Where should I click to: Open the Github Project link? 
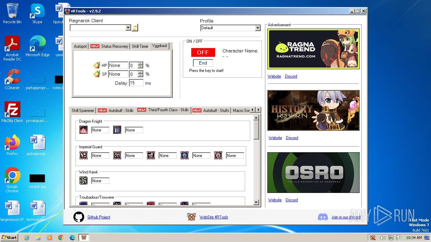[x=99, y=217]
